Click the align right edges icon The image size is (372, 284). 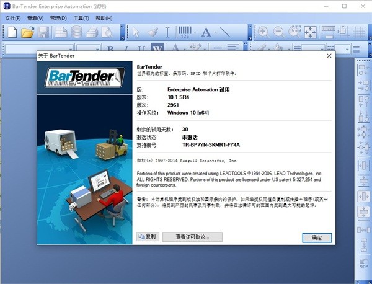pos(364,86)
